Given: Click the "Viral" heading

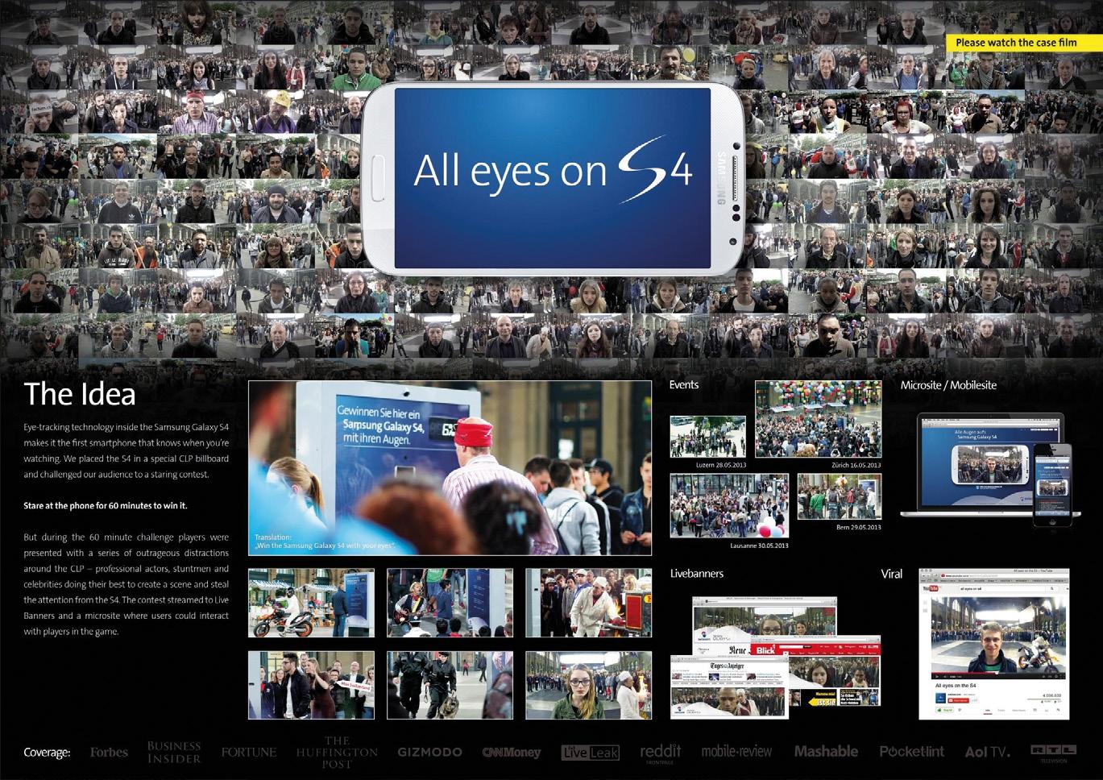Looking at the screenshot, I should (892, 574).
